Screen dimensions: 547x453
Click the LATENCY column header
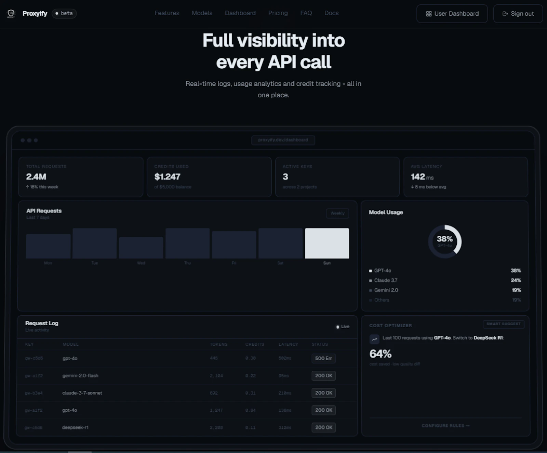[288, 344]
